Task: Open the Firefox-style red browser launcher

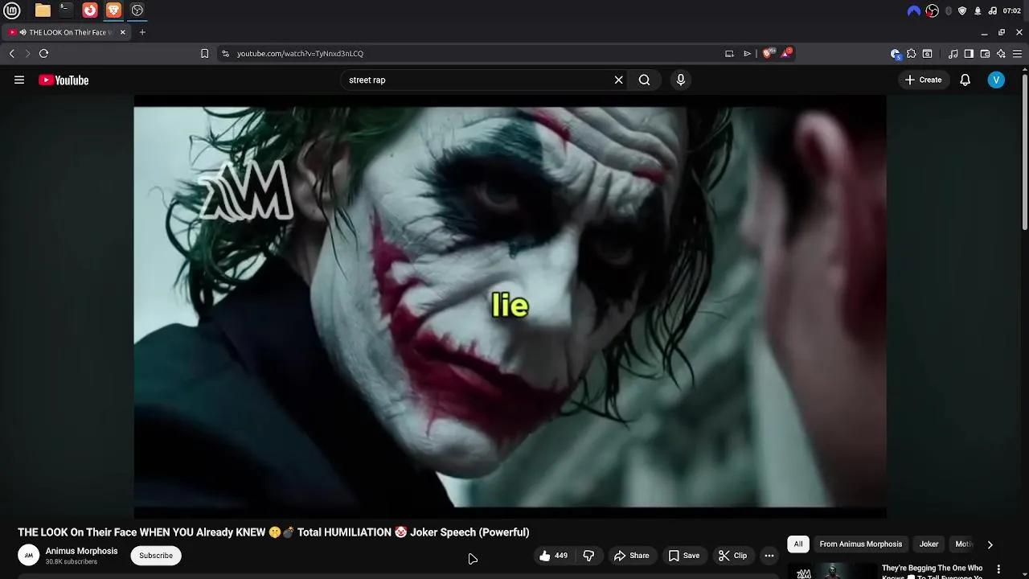Action: click(90, 10)
